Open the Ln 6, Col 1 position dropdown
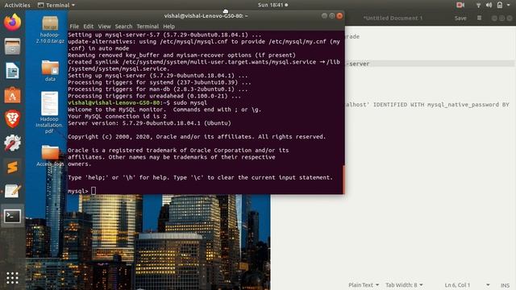516x290 pixels. point(467,285)
